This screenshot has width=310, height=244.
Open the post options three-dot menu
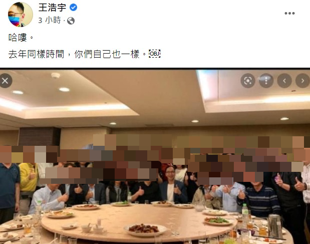[289, 13]
